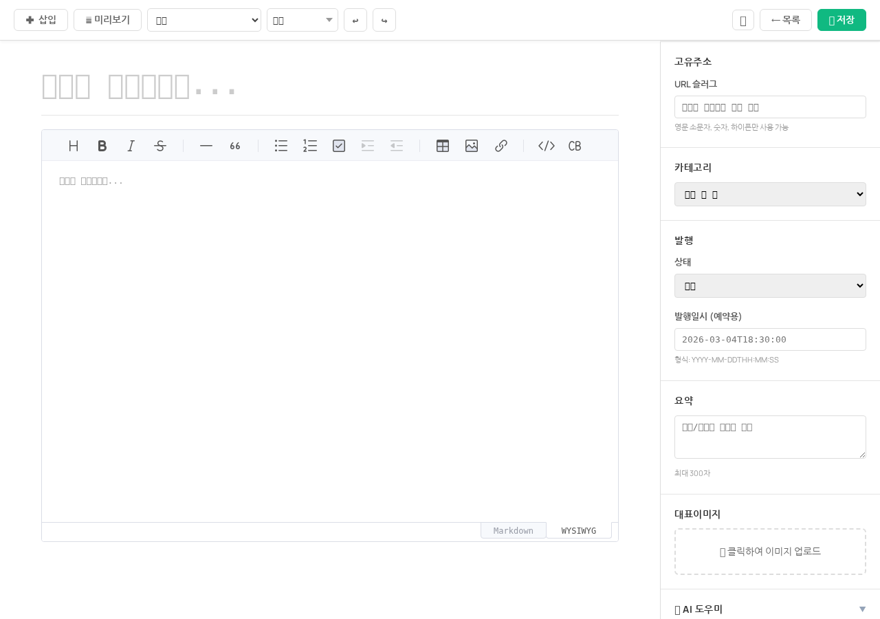The height and width of the screenshot is (619, 880).
Task: Toggle a bullet list
Action: (281, 146)
